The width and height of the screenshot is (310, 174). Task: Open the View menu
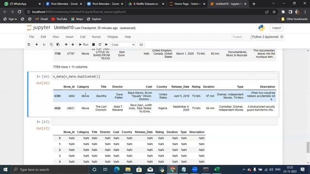[x=56, y=37]
